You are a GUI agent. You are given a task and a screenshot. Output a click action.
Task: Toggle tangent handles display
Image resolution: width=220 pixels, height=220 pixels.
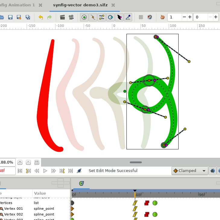click(102, 17)
